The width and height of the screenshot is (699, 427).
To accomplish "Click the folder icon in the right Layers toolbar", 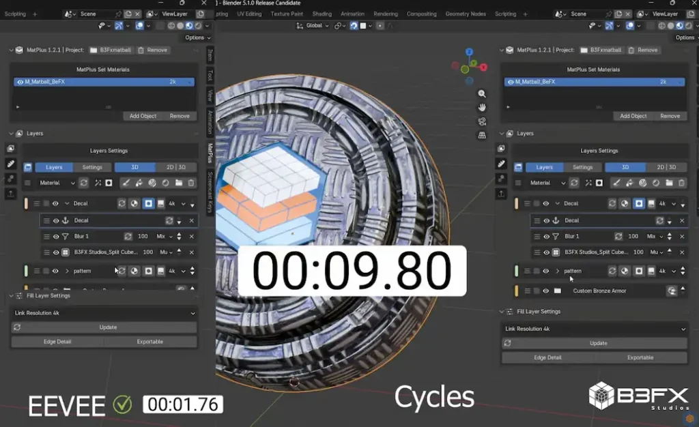I will 669,183.
